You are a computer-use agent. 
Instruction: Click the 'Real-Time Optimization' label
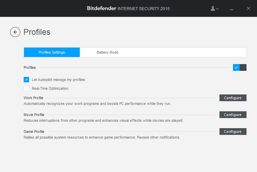(x=50, y=88)
